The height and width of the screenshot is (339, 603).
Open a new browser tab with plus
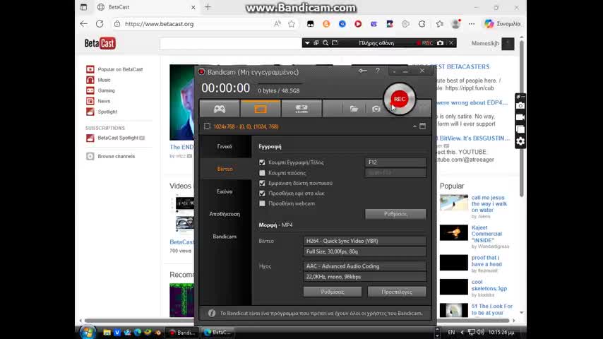(x=208, y=7)
